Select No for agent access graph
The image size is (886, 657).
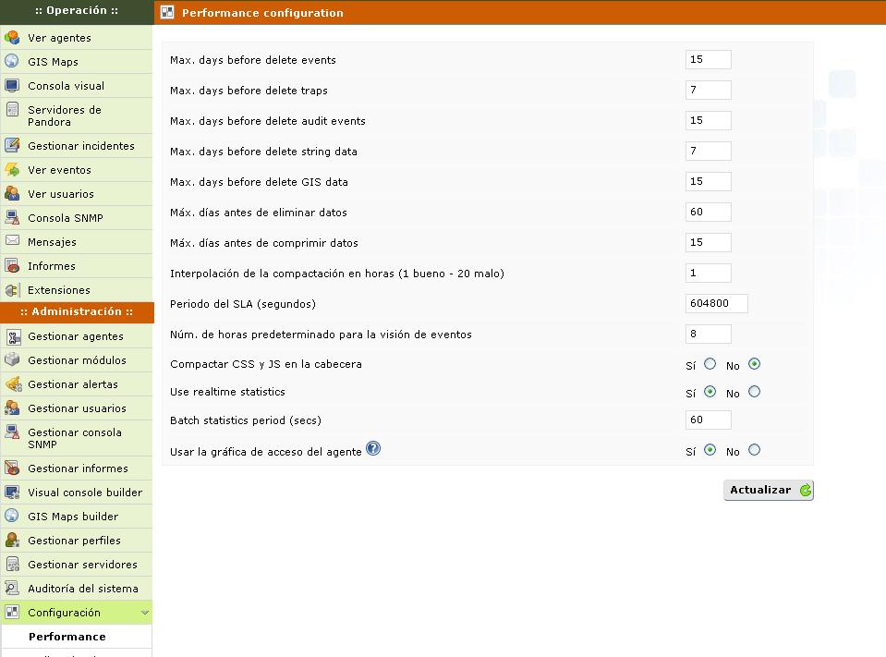754,450
